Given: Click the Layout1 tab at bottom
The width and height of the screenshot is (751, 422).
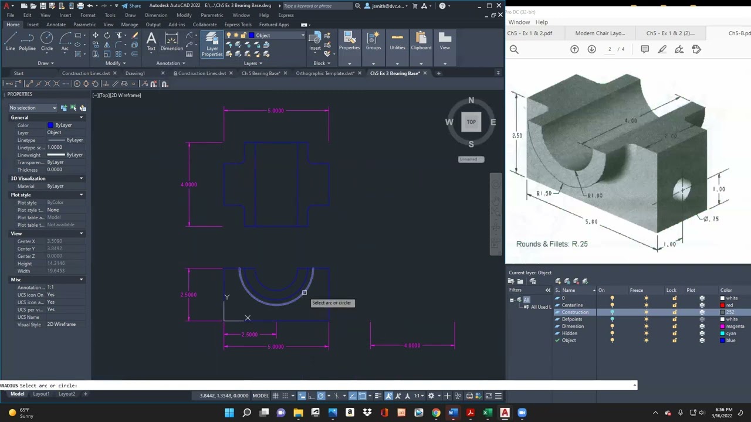Looking at the screenshot, I should point(41,394).
